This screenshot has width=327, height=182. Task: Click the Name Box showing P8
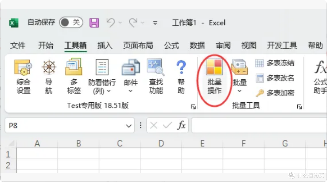coord(65,125)
